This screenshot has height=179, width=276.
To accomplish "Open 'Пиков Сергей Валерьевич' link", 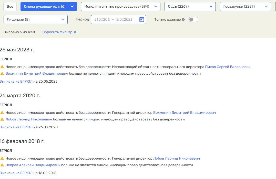I will click(228, 67).
